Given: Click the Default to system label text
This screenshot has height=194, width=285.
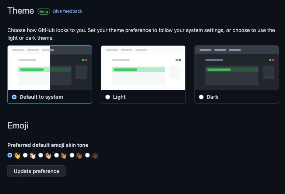Looking at the screenshot, I should 41,97.
